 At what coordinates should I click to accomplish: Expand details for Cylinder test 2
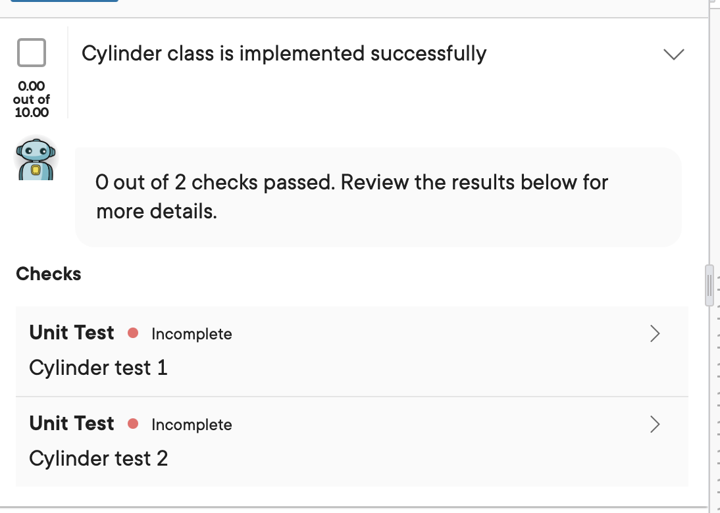pos(654,424)
